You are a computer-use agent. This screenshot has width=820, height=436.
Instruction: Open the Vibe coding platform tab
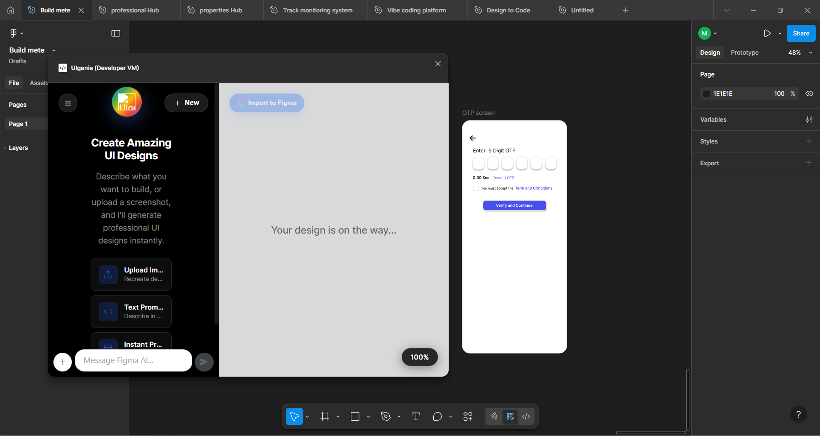(x=417, y=10)
